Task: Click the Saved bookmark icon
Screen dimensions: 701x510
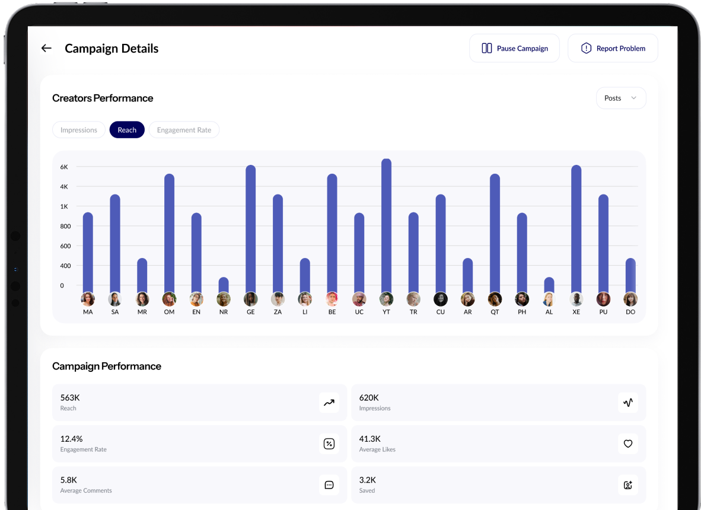Action: tap(628, 485)
